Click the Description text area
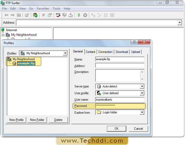Viewport: 185px width, 145px height. (118, 75)
